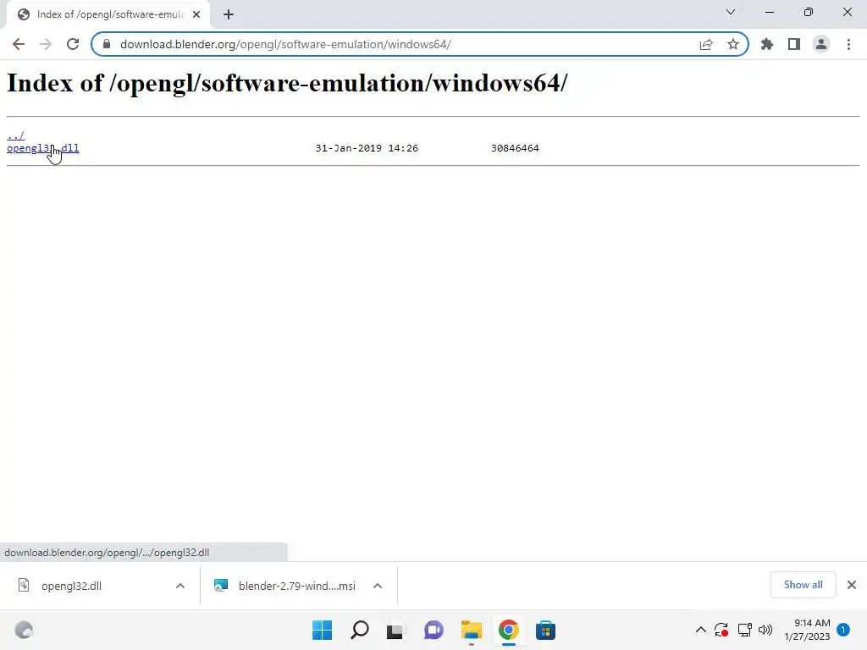867x650 pixels.
Task: Open Microsoft Store from taskbar
Action: click(546, 630)
